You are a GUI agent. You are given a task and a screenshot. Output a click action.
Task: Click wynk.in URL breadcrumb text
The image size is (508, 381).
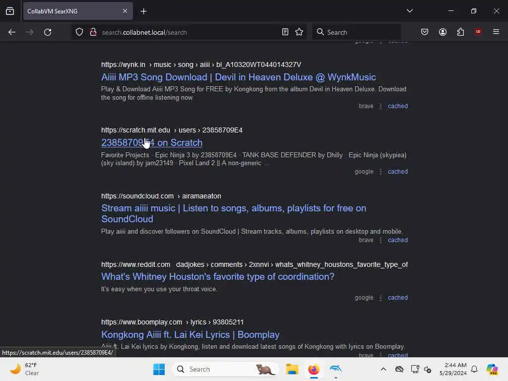[201, 65]
